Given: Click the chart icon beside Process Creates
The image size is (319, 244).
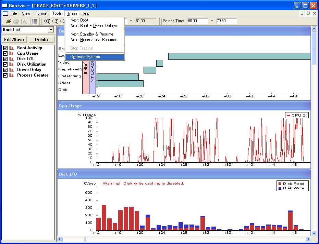Looking at the screenshot, I should tap(12, 75).
